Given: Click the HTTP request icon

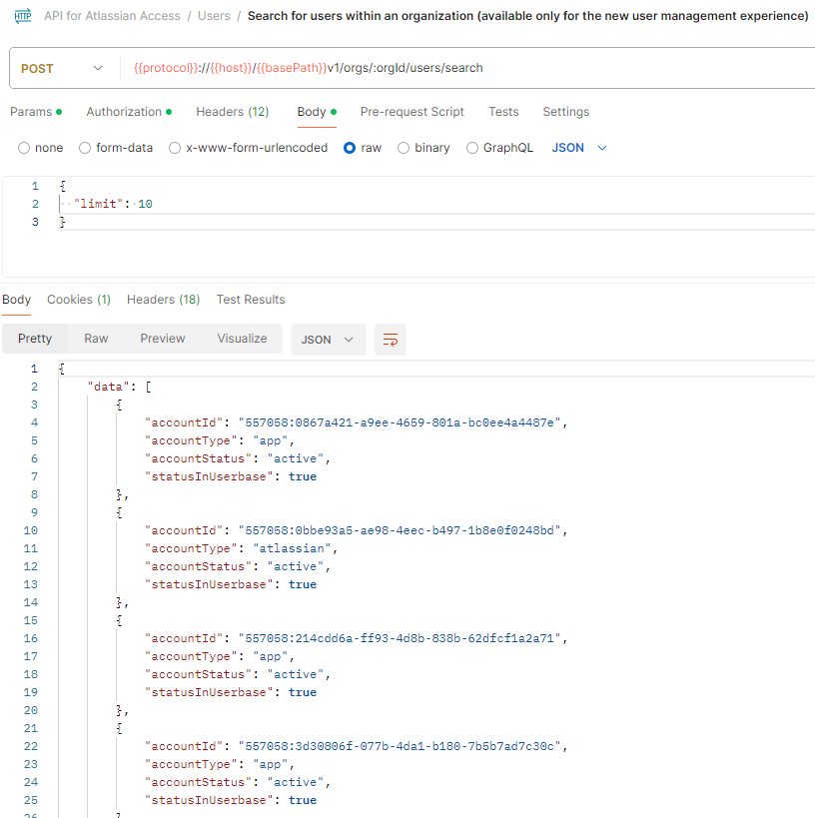Looking at the screenshot, I should point(22,16).
